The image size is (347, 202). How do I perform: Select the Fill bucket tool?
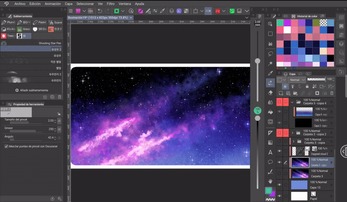[x=270, y=112]
